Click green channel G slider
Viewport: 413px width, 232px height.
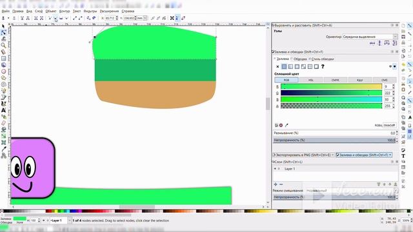331,93
